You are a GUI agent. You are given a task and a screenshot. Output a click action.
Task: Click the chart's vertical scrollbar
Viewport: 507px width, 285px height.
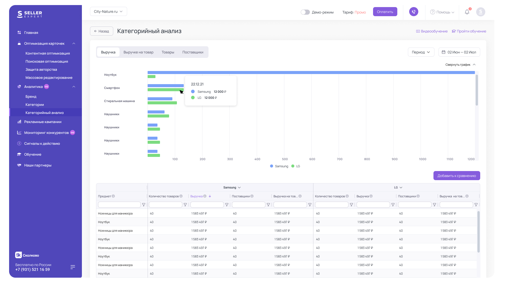point(477,90)
